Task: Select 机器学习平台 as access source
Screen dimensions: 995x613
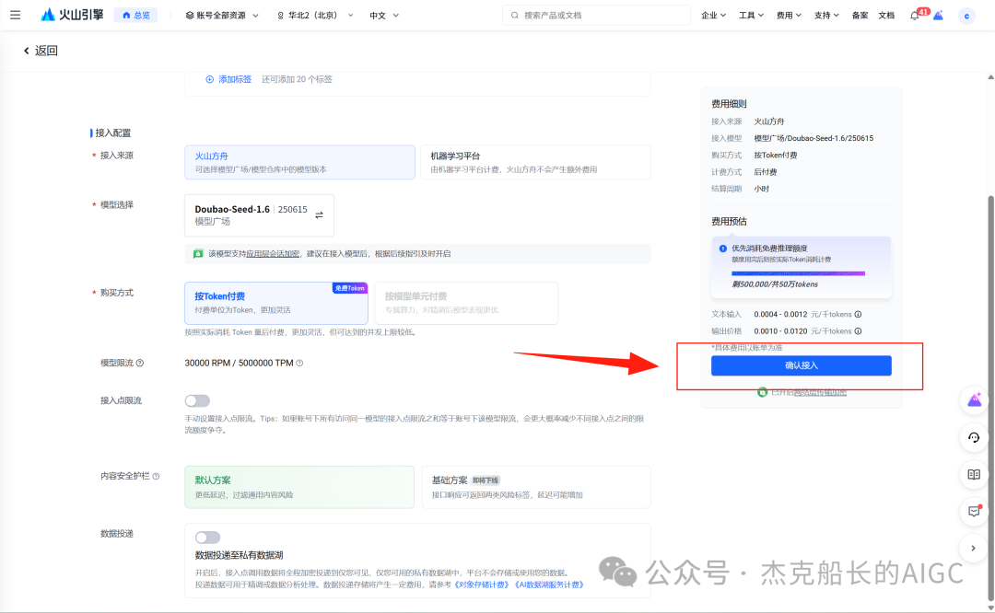Action: [535, 162]
